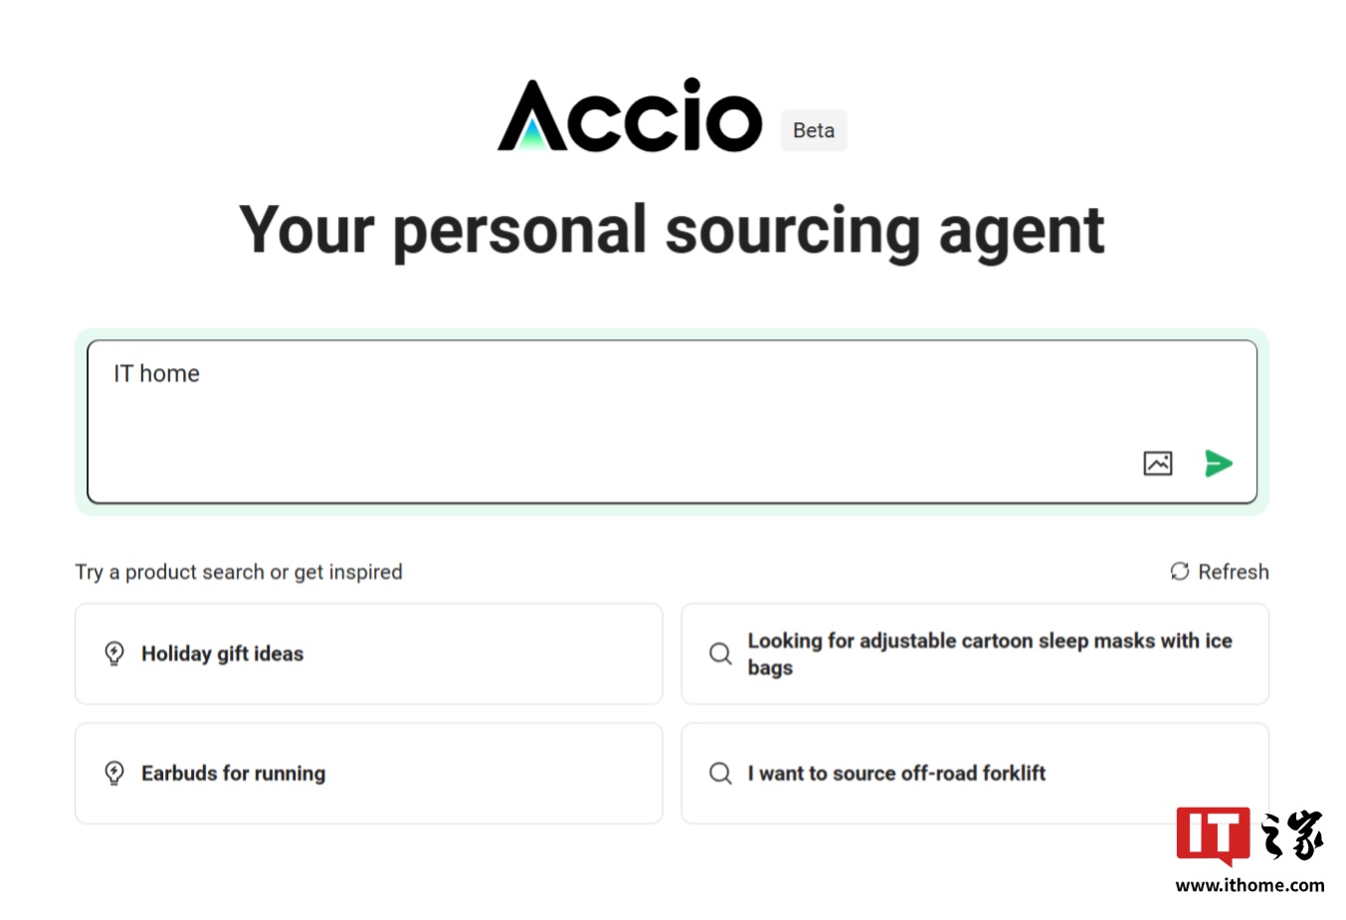Select the off-road forklift sourcing suggestion

(975, 773)
